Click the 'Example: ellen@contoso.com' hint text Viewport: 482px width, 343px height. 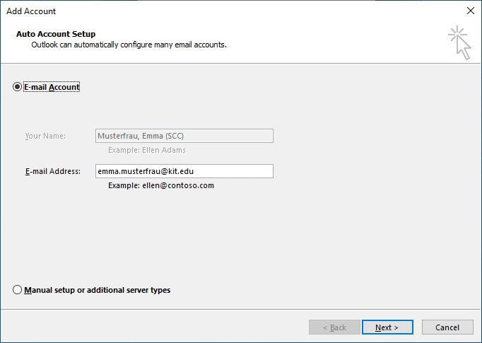[x=160, y=185]
